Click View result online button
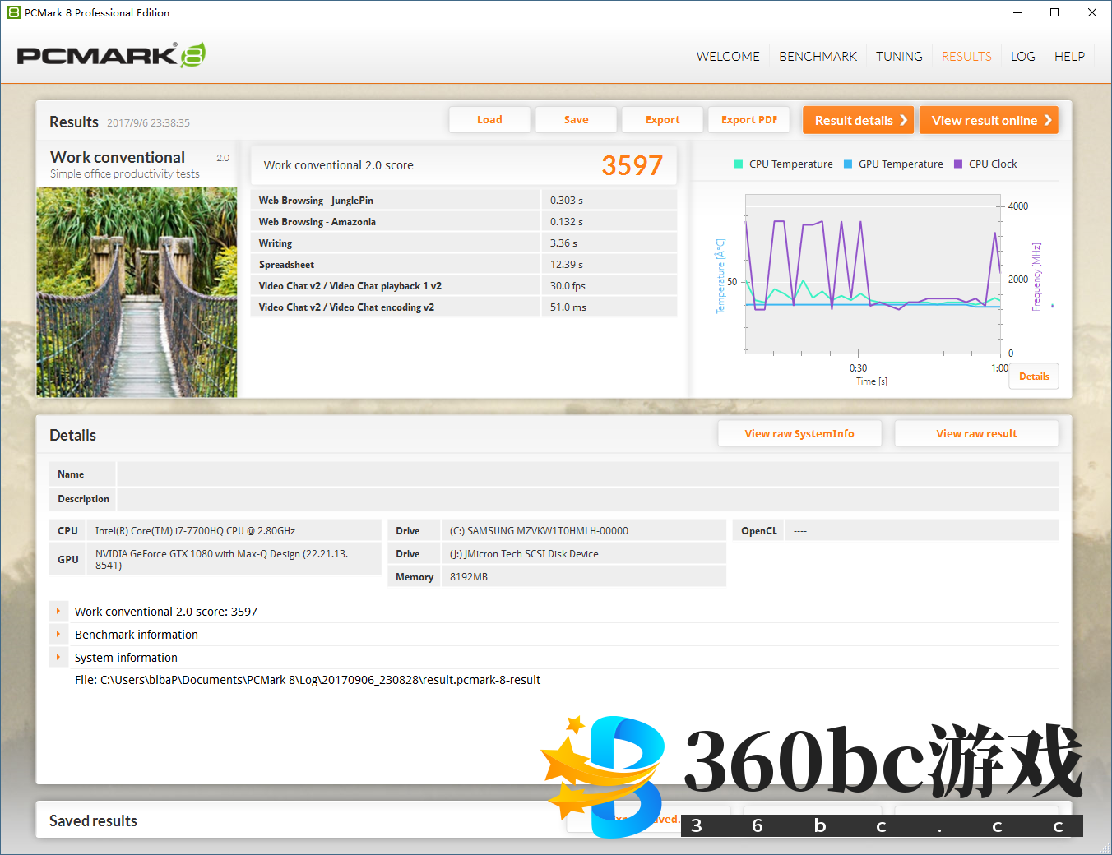1112x855 pixels. 989,120
